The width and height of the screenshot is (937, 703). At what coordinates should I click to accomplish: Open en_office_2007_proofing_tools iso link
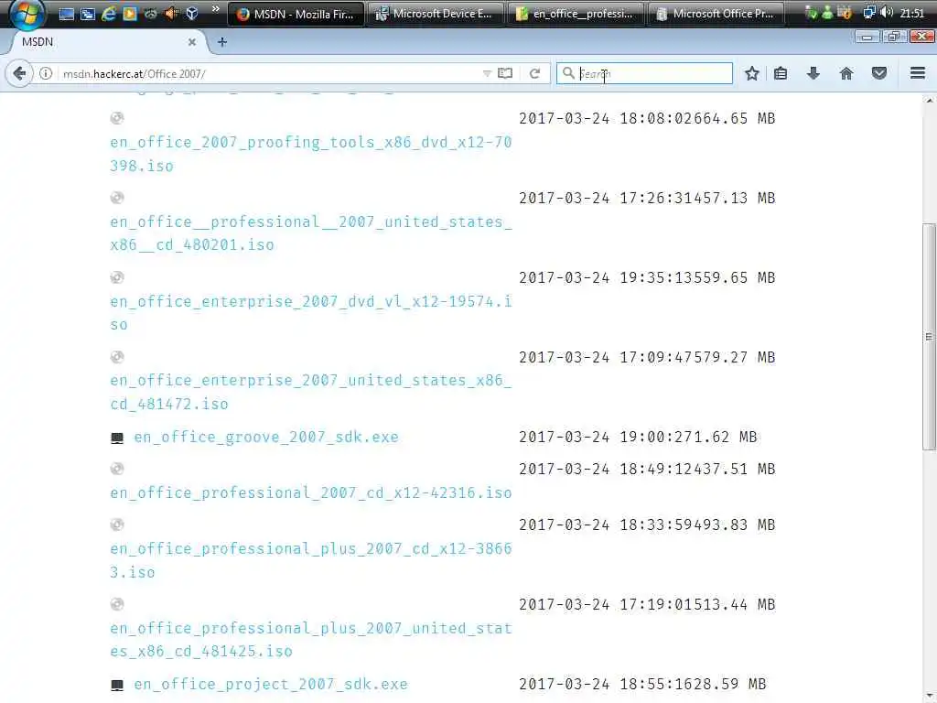click(x=311, y=154)
